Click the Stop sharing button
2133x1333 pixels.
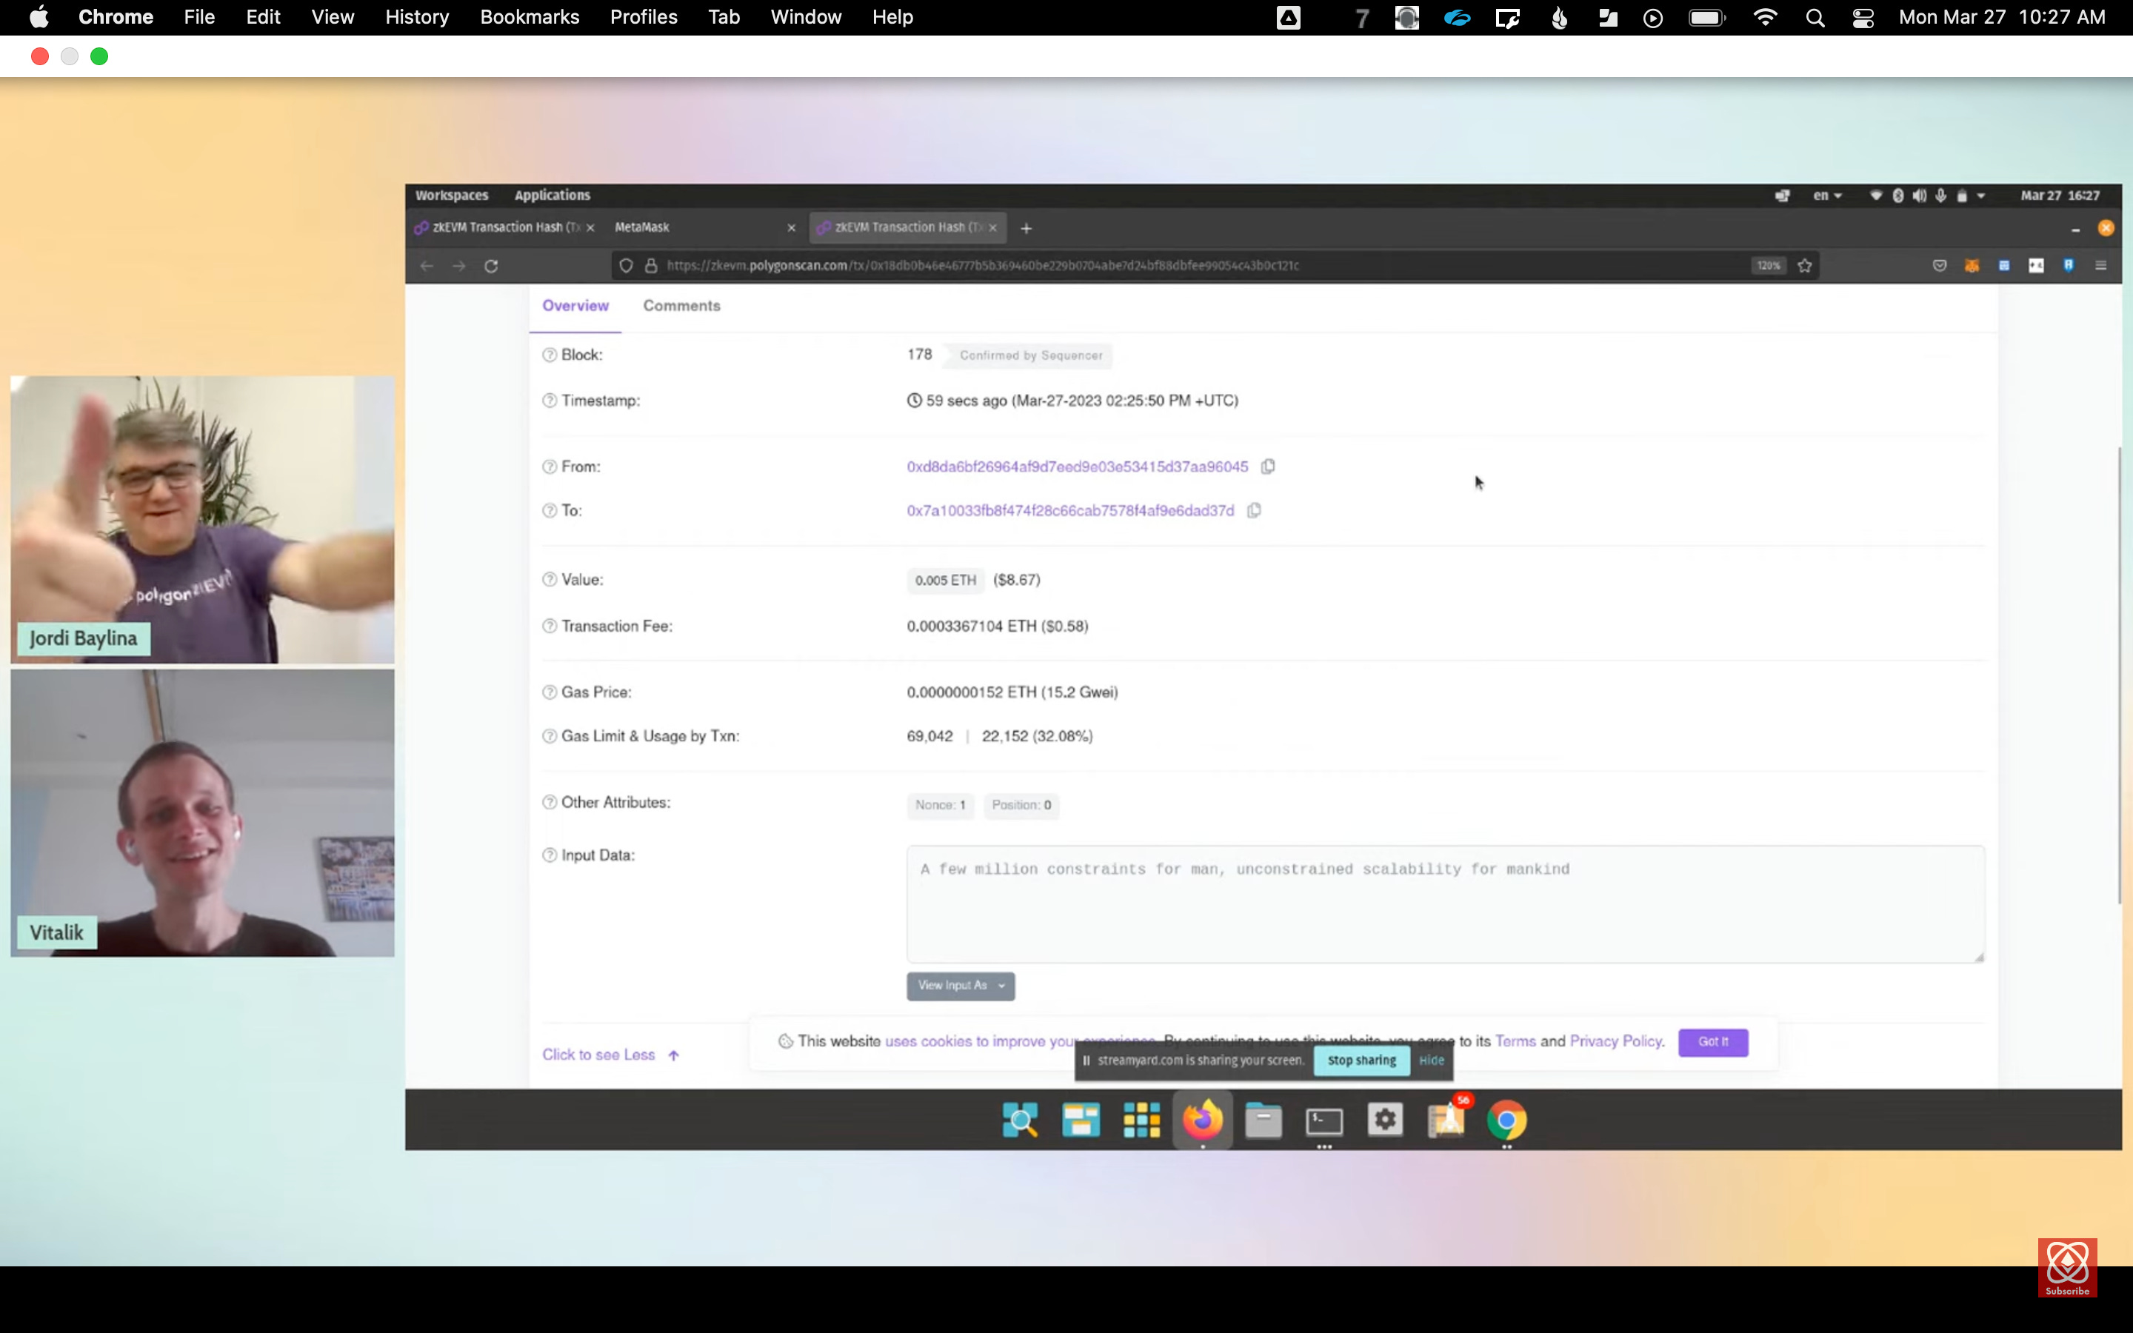(1361, 1060)
